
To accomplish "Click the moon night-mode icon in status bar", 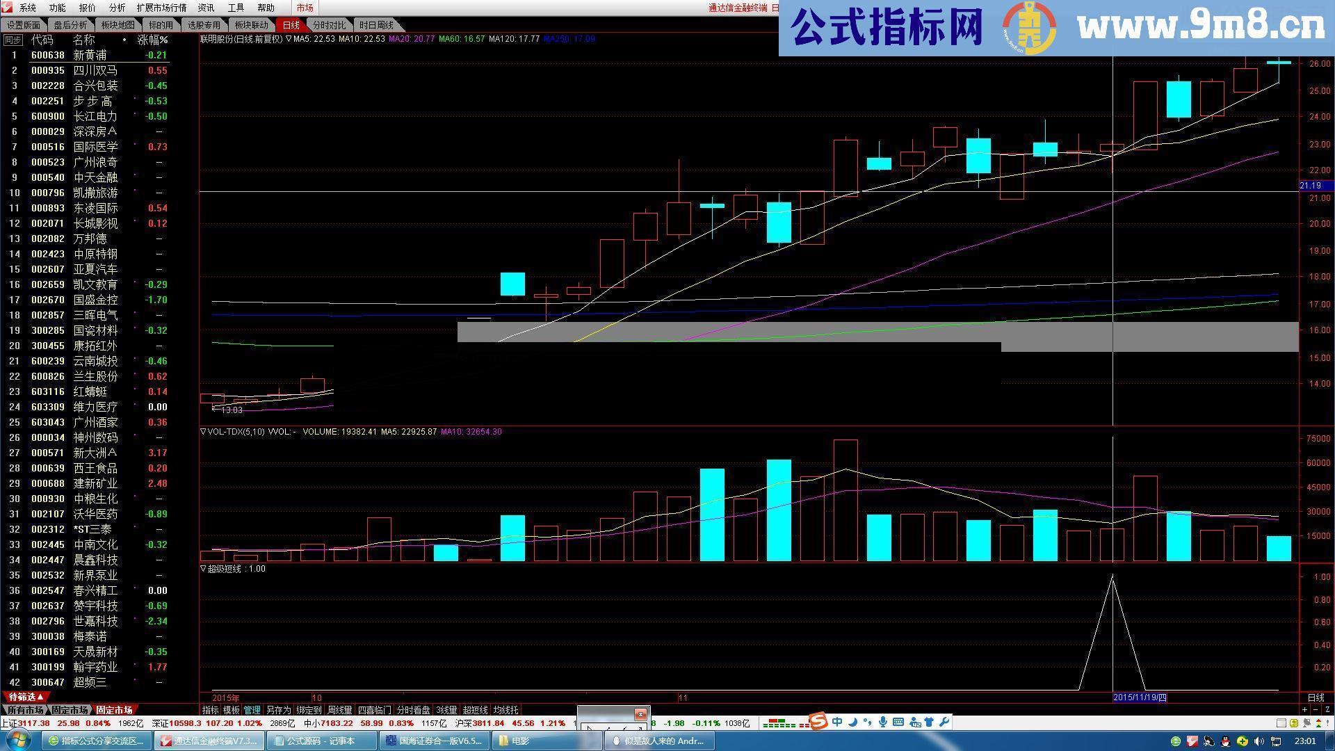I will tap(852, 722).
